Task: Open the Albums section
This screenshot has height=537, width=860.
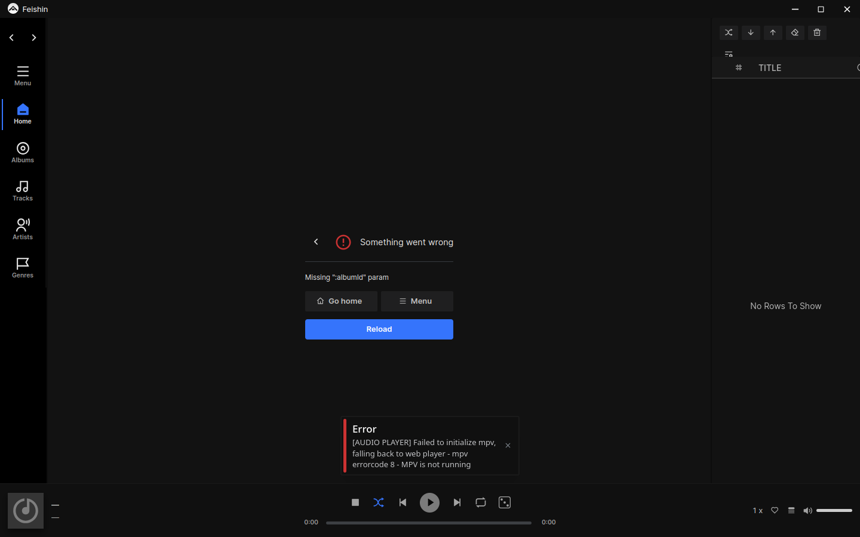Action: click(x=23, y=153)
